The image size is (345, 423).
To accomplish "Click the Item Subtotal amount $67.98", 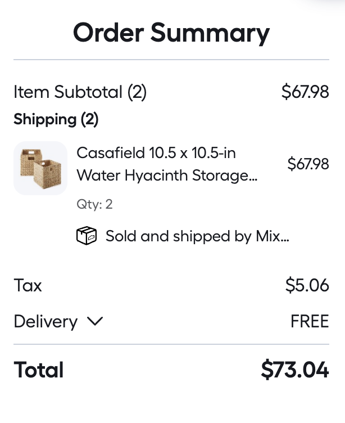I will pyautogui.click(x=305, y=92).
